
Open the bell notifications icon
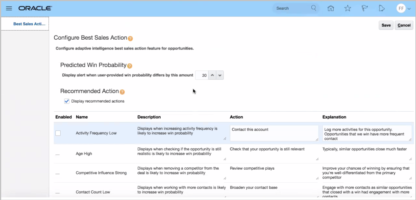(x=381, y=8)
